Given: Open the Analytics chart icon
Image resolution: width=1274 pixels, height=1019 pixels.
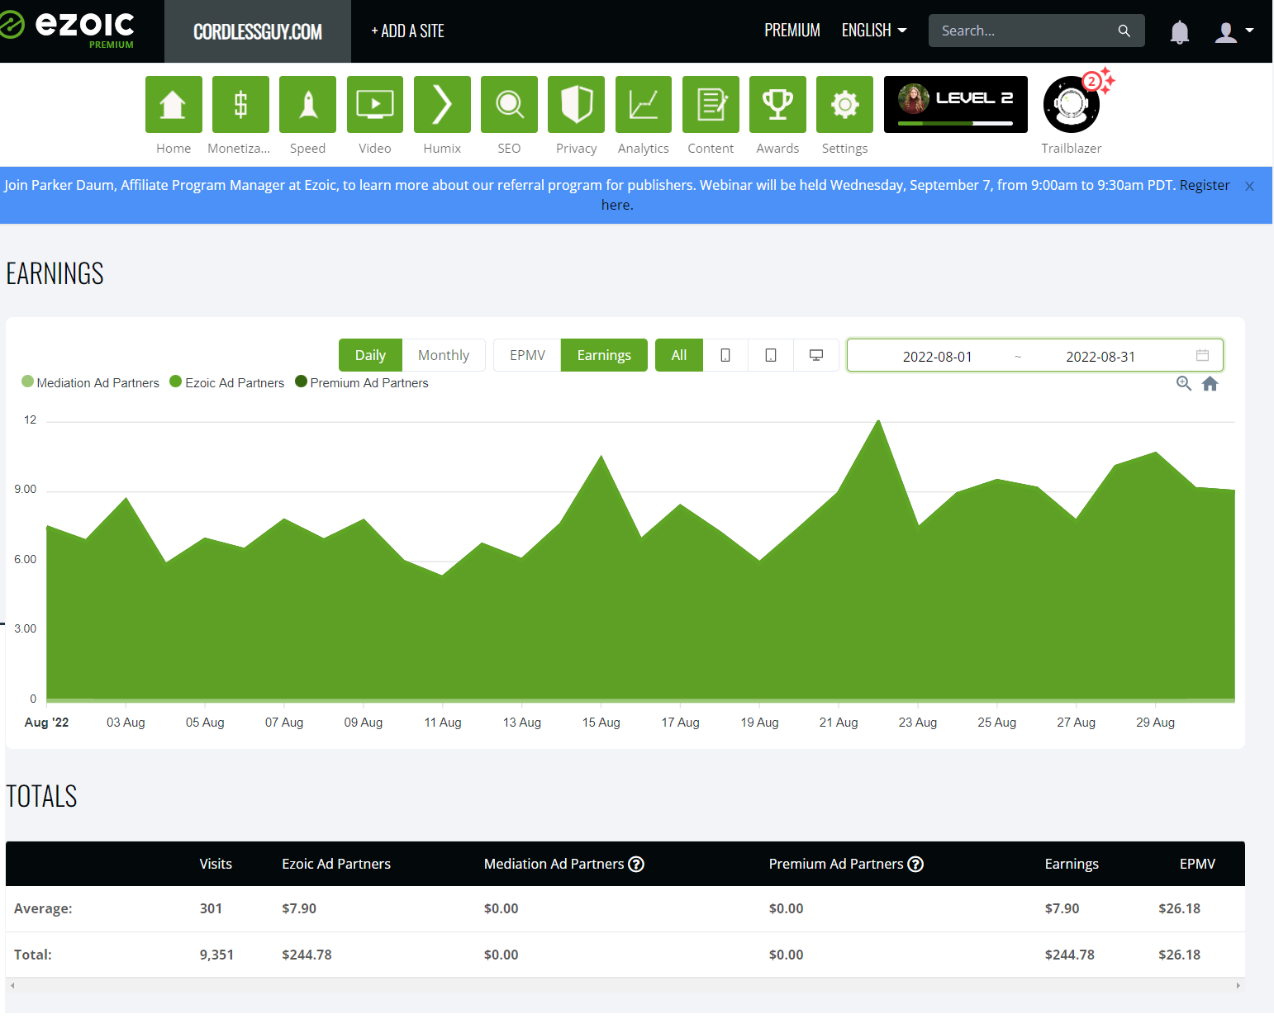Looking at the screenshot, I should click(x=644, y=104).
